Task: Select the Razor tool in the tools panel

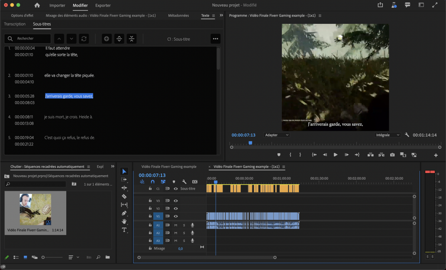Action: [124, 196]
